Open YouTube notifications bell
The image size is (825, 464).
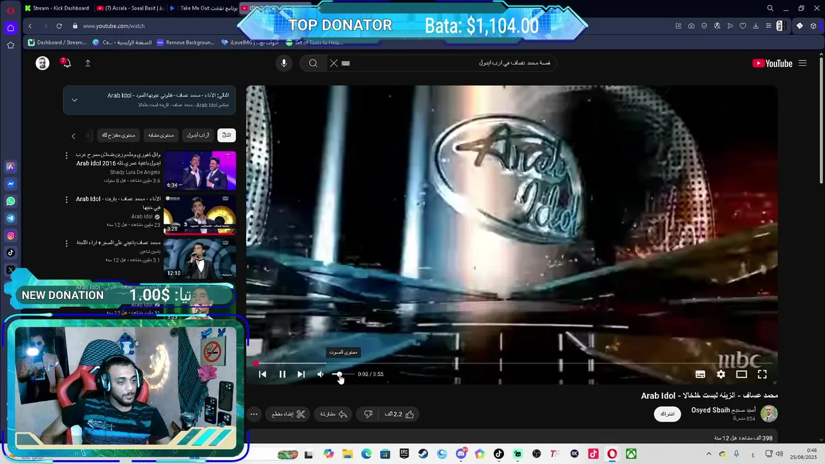66,63
